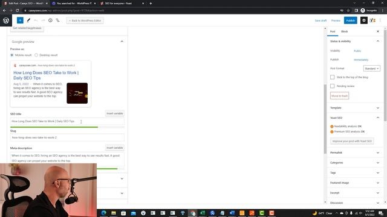Click the Google preview thumbnail image

(77, 93)
